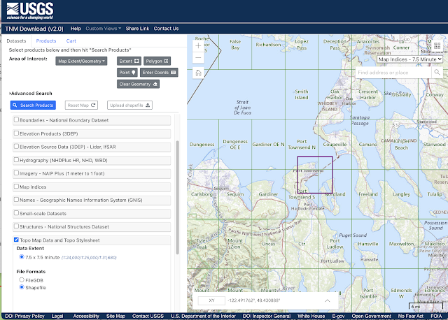448x320 pixels.
Task: Clear Geometry from the map
Action: point(138,84)
